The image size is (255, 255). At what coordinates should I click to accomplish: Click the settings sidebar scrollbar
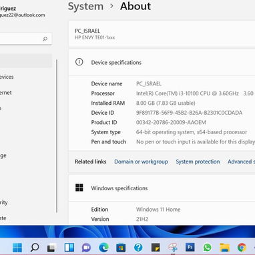click(x=57, y=136)
